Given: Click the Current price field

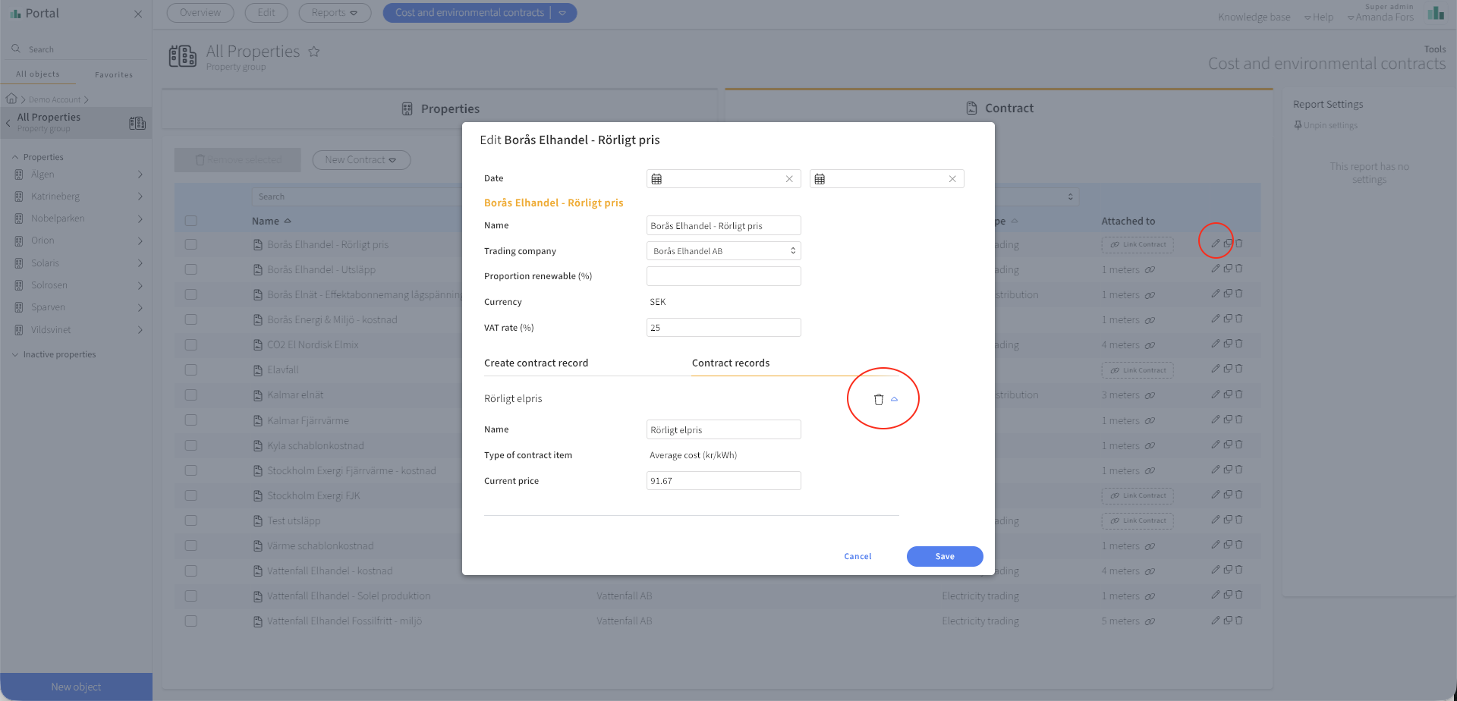Looking at the screenshot, I should click(723, 481).
